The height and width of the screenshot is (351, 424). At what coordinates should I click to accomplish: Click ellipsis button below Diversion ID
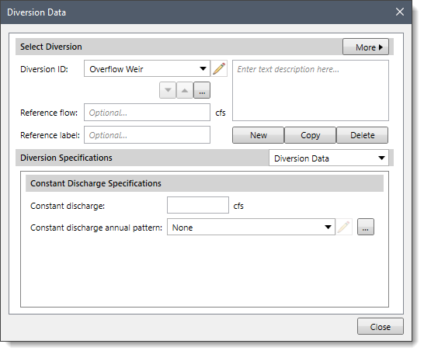[x=202, y=90]
